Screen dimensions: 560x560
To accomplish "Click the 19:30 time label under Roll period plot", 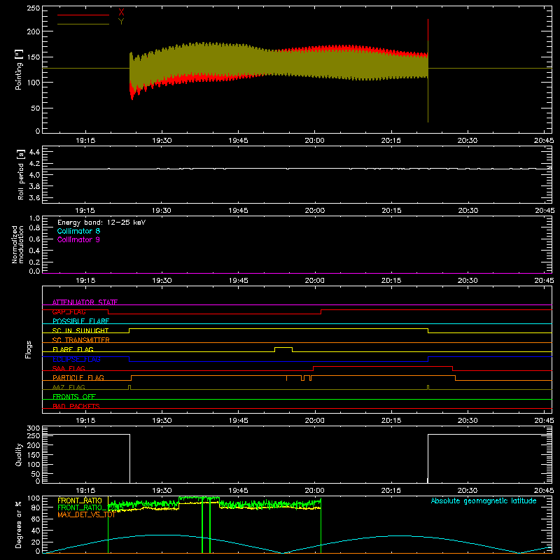I will (x=162, y=211).
